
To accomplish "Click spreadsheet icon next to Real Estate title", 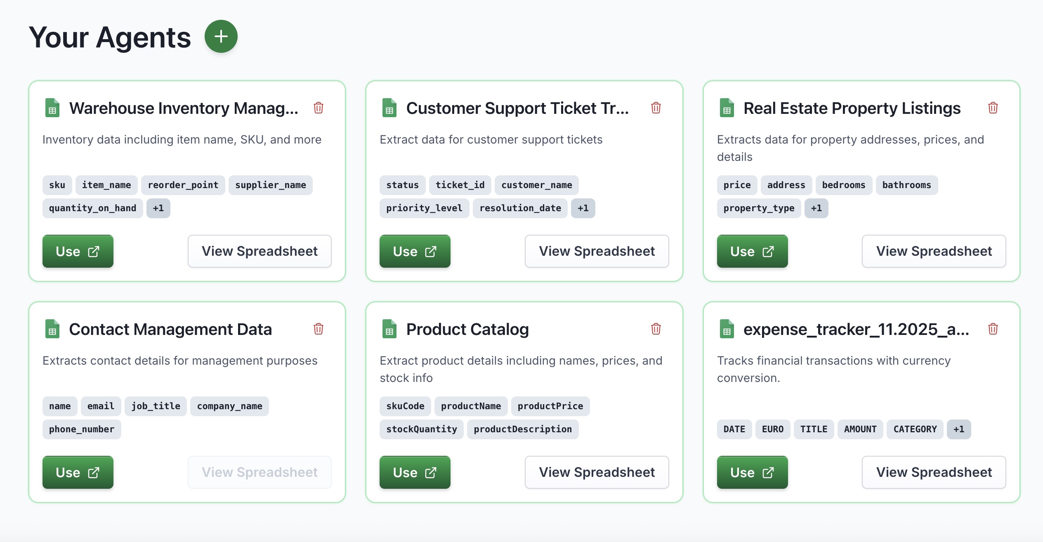I will pos(727,108).
